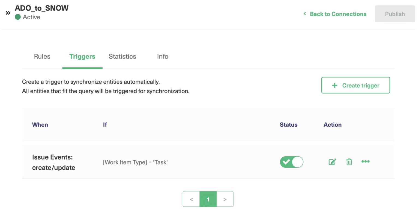
Task: Click the Publish button
Action: [x=395, y=14]
